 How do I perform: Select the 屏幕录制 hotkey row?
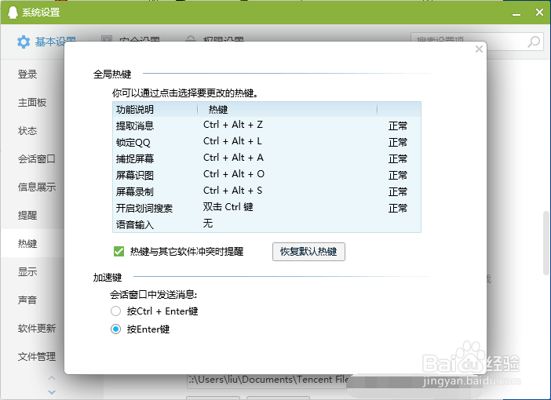267,191
